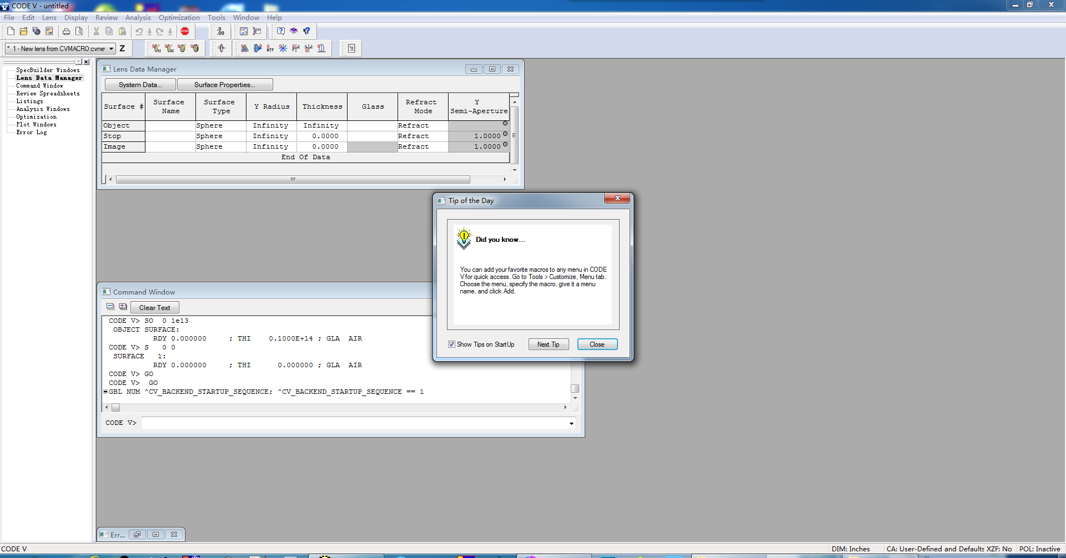The height and width of the screenshot is (558, 1066).
Task: Close the Tip of the Day dialog
Action: pyautogui.click(x=597, y=344)
